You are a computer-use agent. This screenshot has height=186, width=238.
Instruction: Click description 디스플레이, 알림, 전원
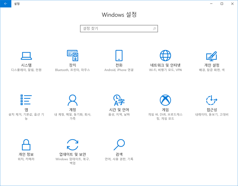point(26,70)
